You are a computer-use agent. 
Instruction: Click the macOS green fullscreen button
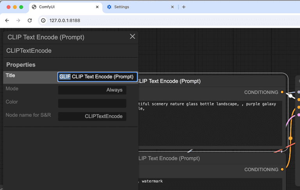pyautogui.click(x=21, y=7)
